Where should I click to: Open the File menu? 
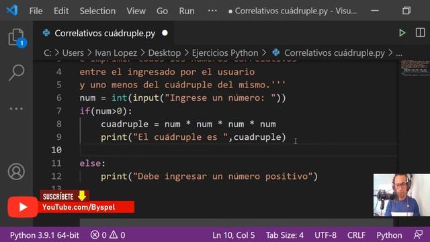pyautogui.click(x=36, y=11)
